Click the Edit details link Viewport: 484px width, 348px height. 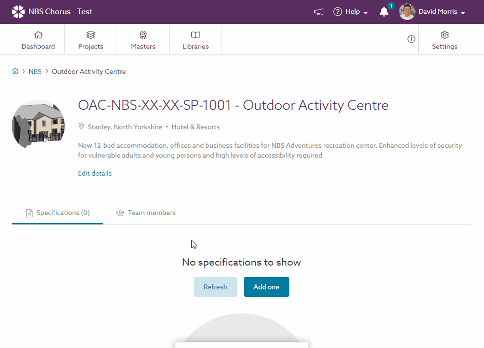95,173
